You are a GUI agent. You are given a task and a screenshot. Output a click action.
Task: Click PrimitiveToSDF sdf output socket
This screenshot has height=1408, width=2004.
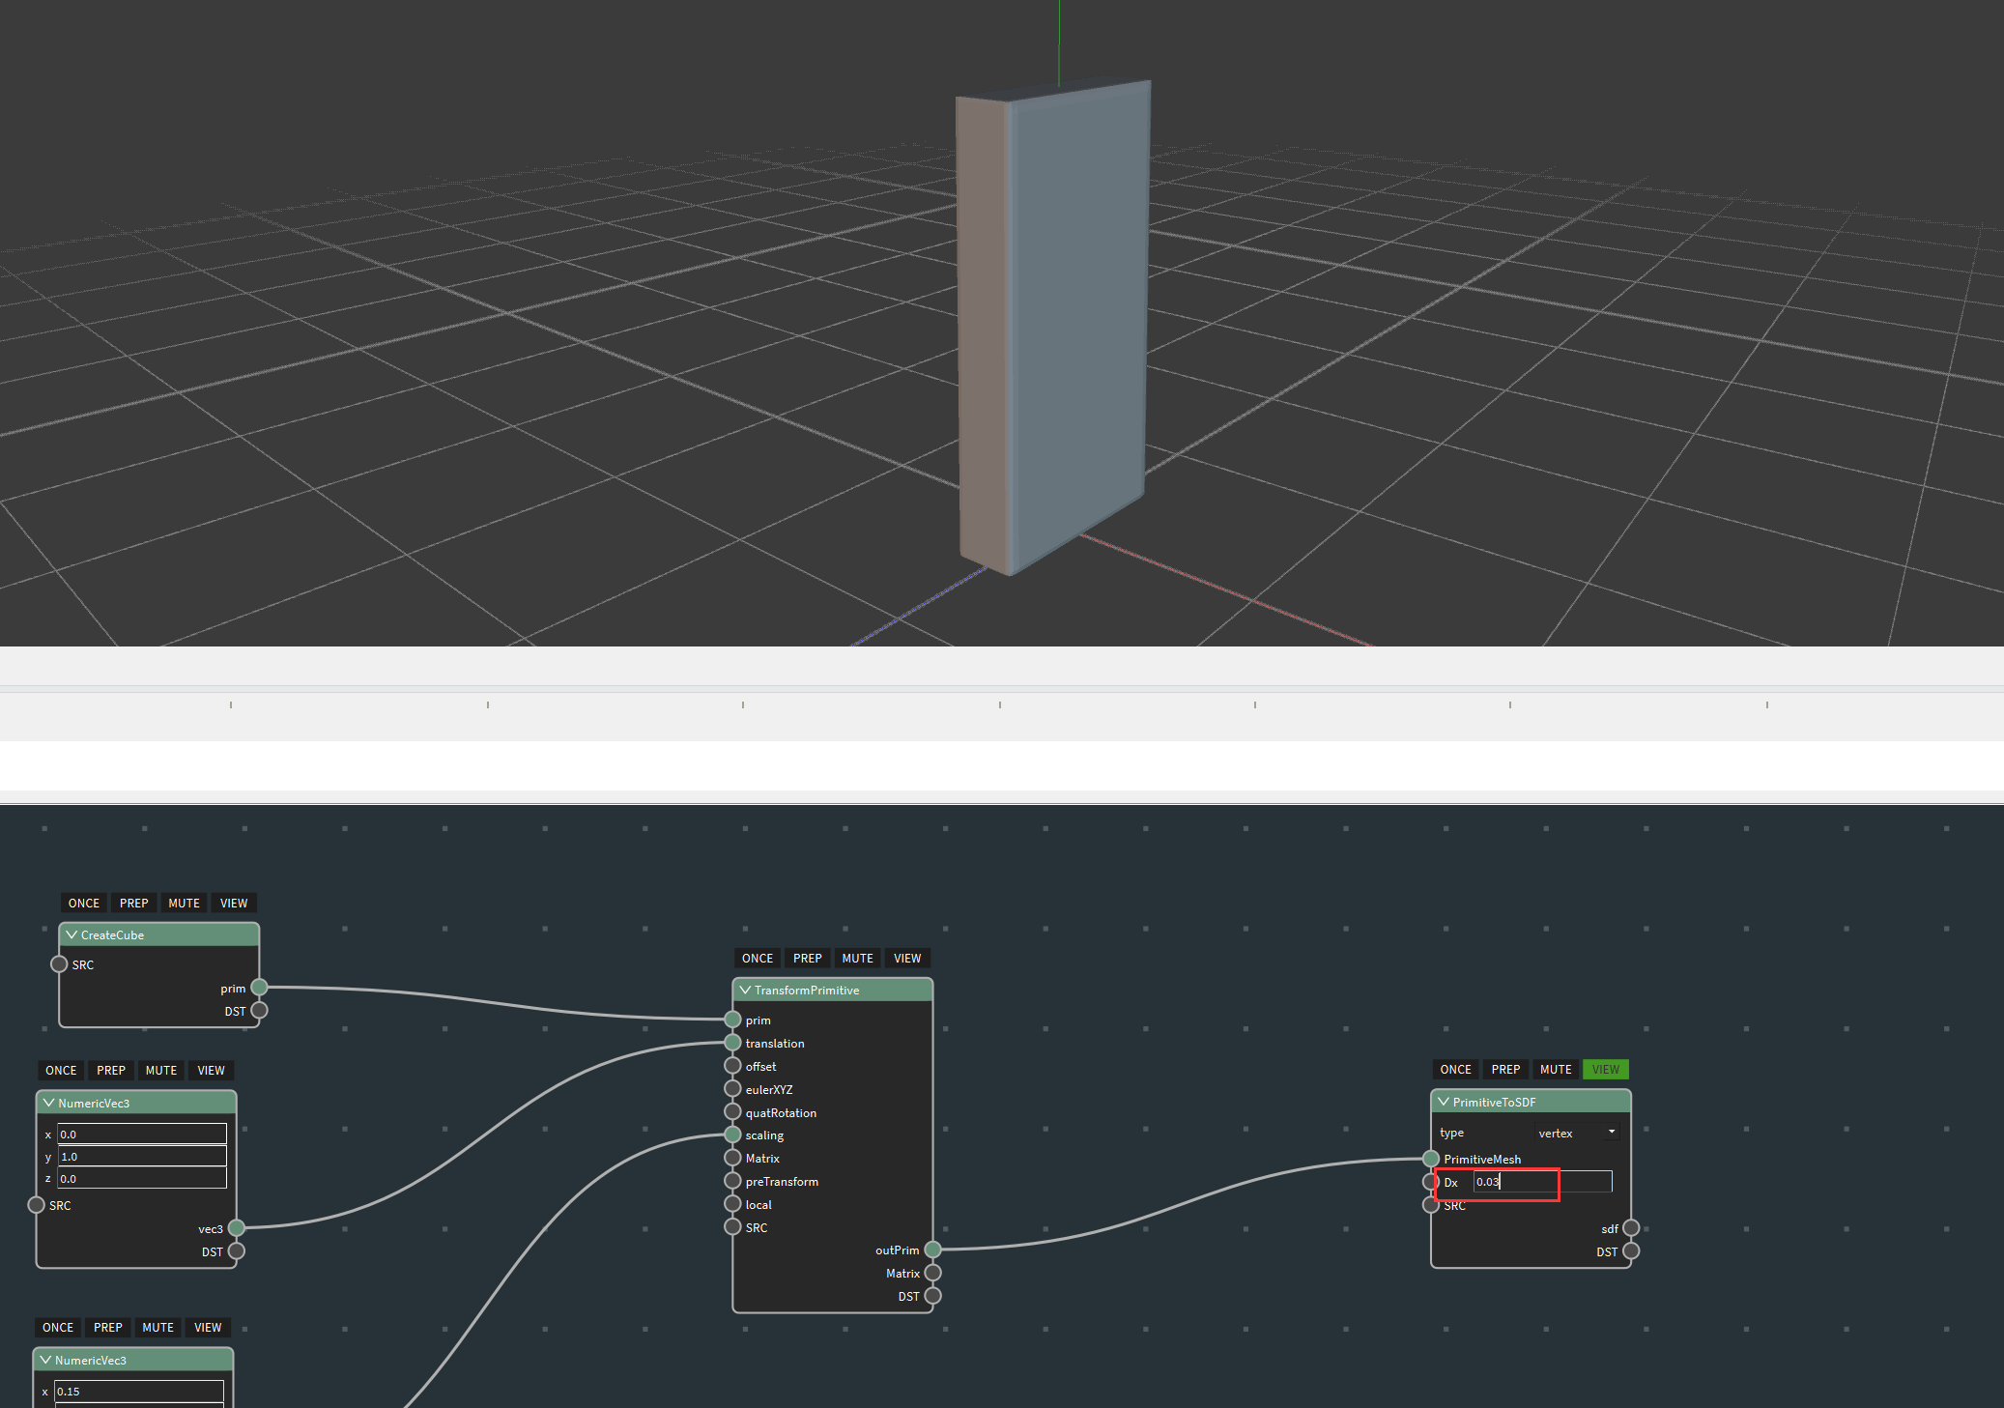point(1631,1228)
